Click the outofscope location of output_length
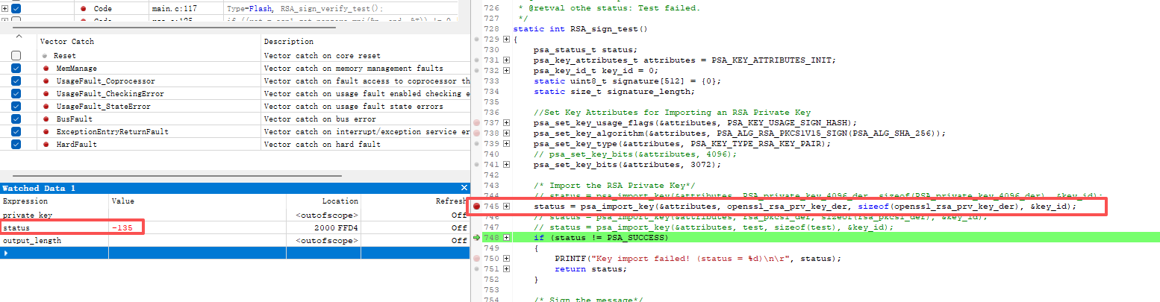 click(328, 241)
